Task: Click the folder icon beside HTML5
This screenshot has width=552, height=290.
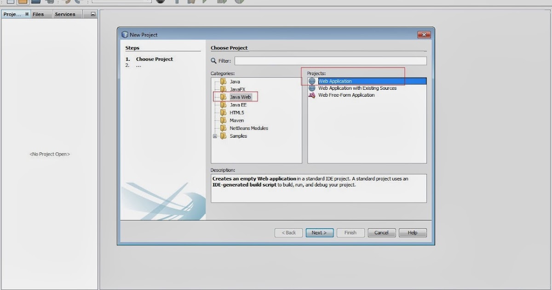Action: tap(223, 113)
